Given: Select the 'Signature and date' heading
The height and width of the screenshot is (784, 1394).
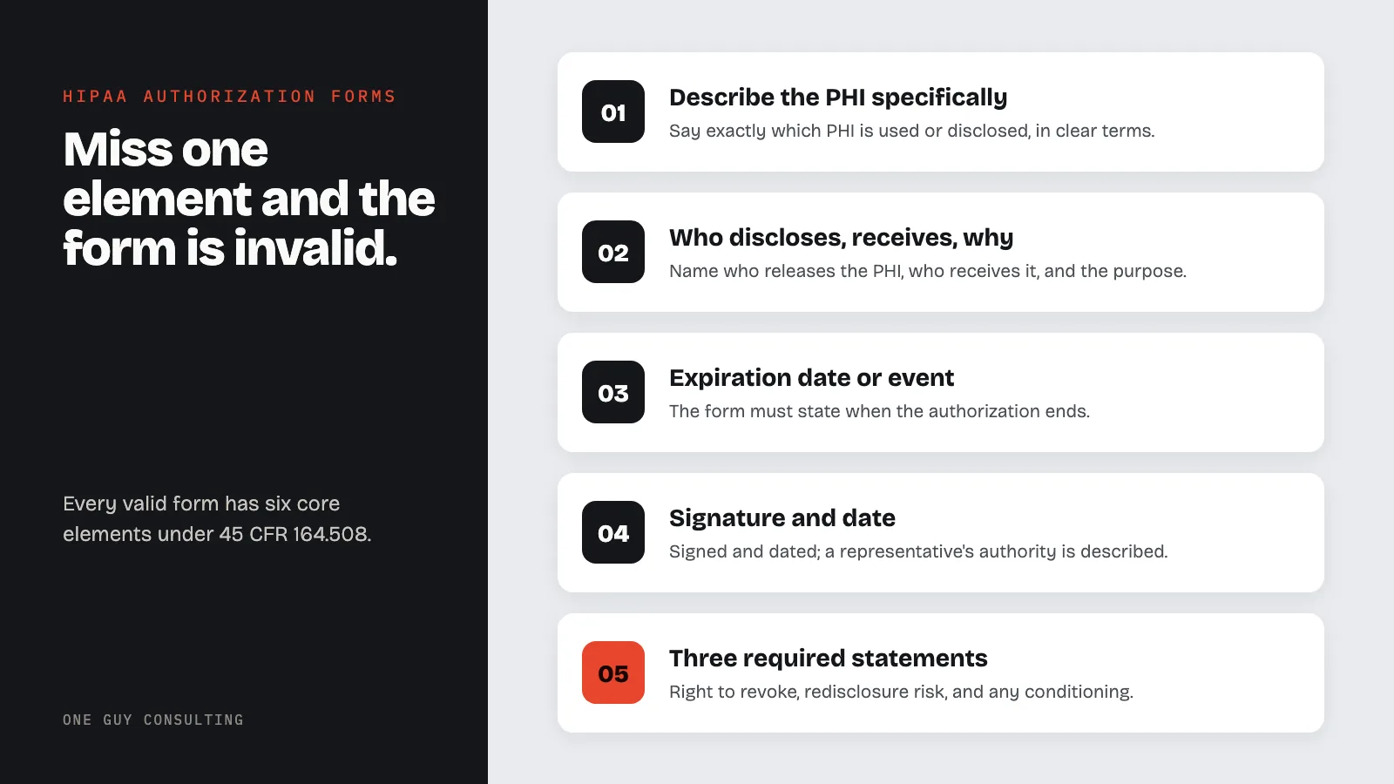Looking at the screenshot, I should click(782, 517).
